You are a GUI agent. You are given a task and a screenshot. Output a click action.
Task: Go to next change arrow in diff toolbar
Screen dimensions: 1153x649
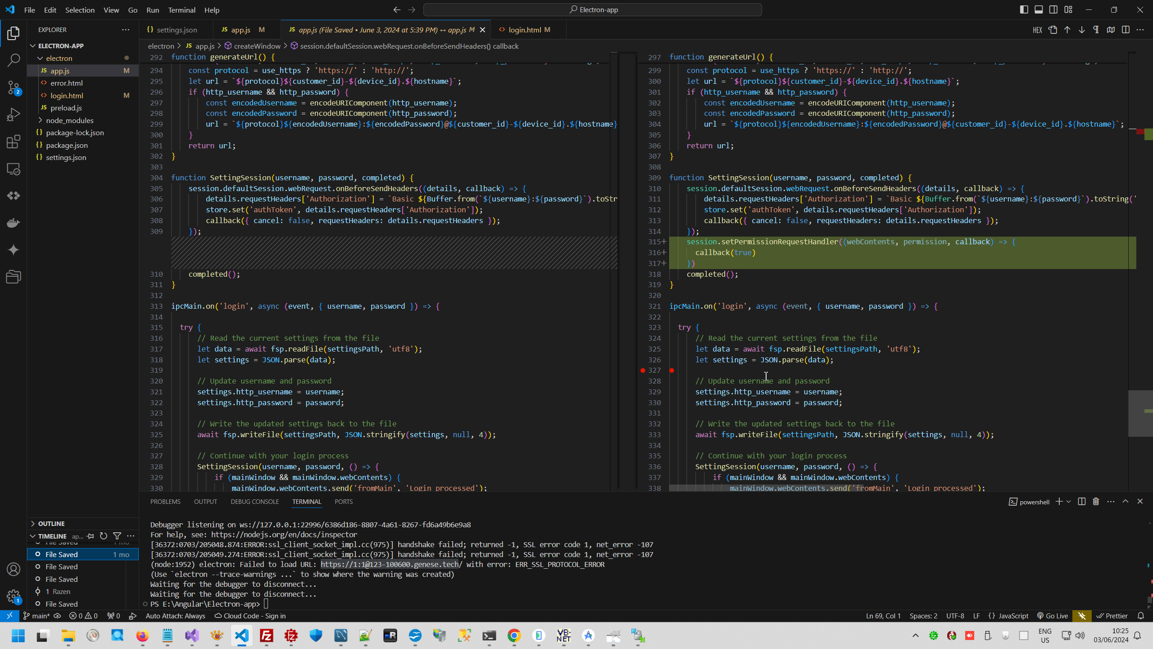tap(1081, 30)
